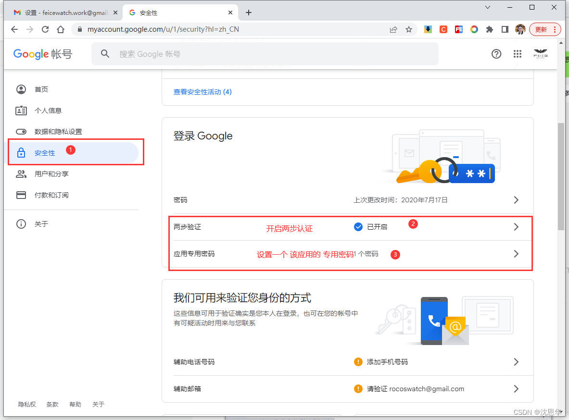Image resolution: width=569 pixels, height=420 pixels.
Task: Open the colorful circle extension icon
Action: (x=474, y=29)
